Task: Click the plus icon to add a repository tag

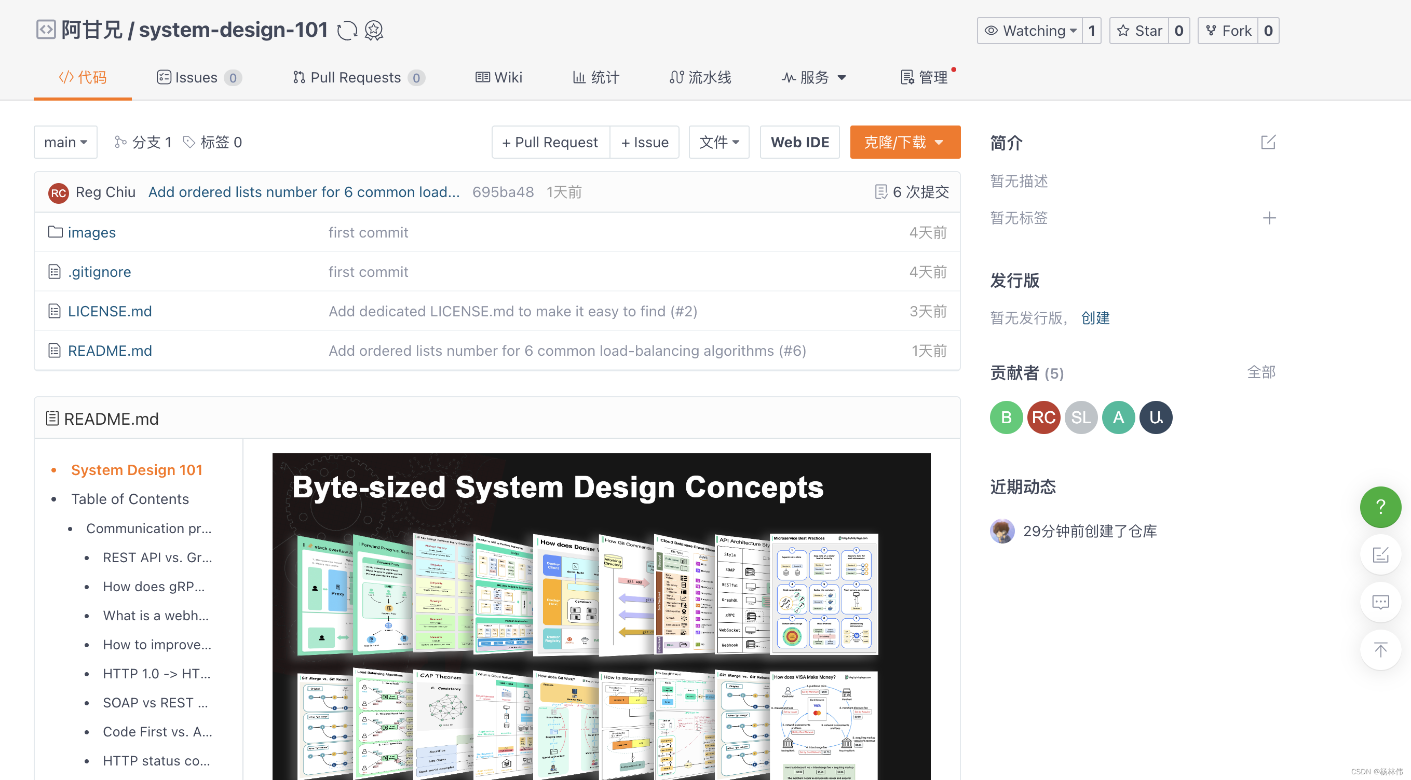Action: pyautogui.click(x=1270, y=218)
